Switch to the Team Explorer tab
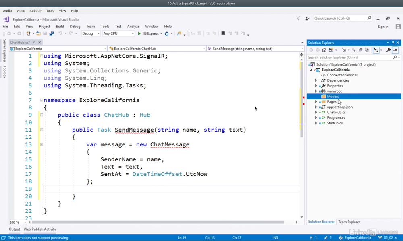403x241 pixels. click(349, 222)
